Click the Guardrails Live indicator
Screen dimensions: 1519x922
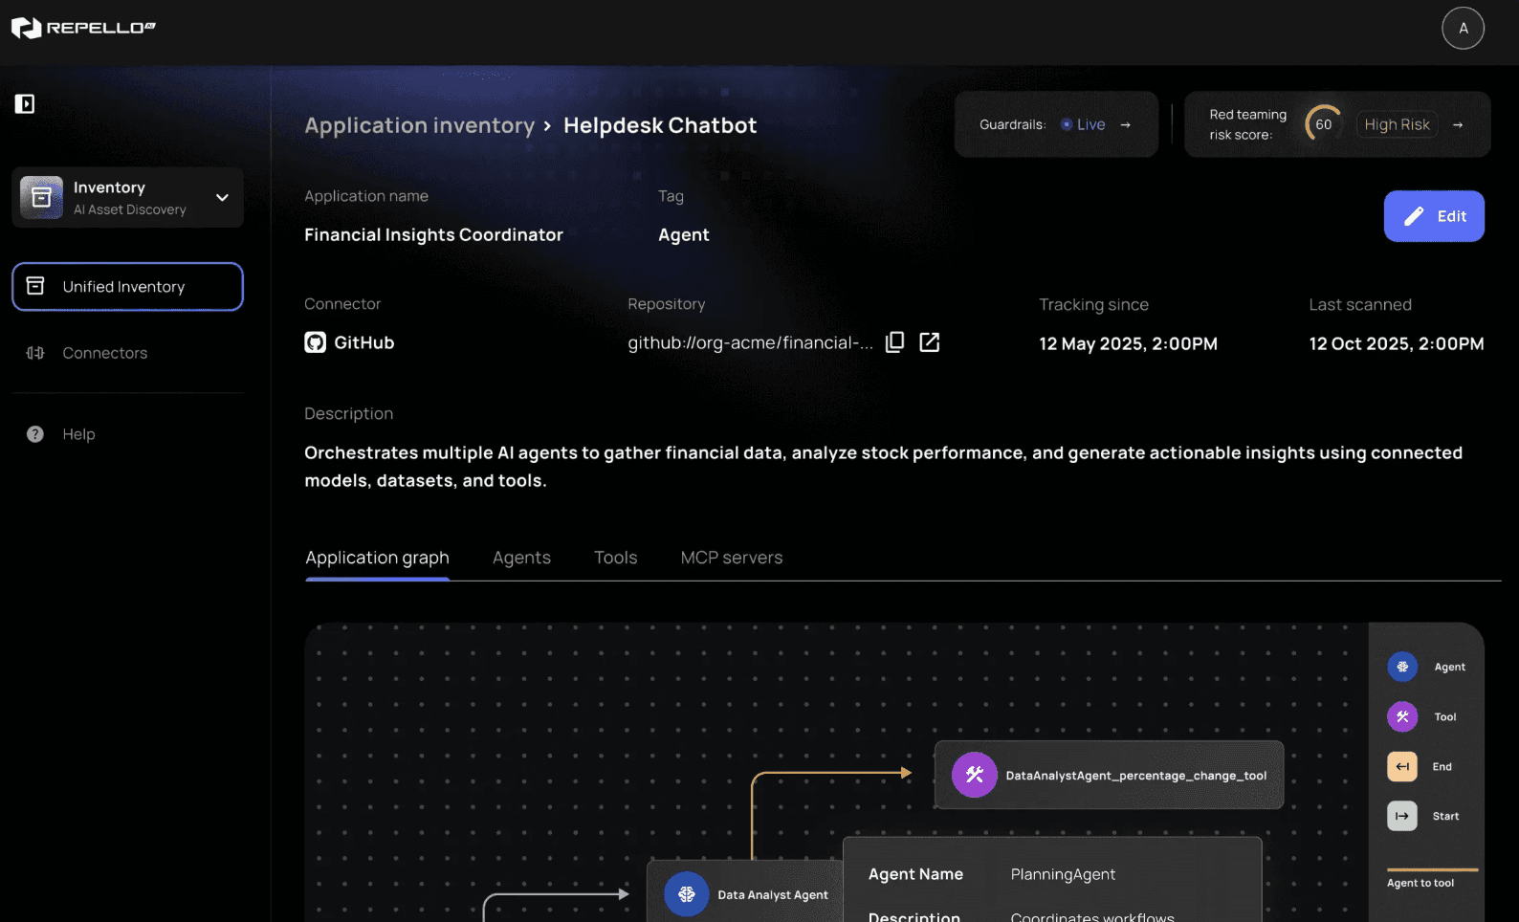click(1083, 124)
